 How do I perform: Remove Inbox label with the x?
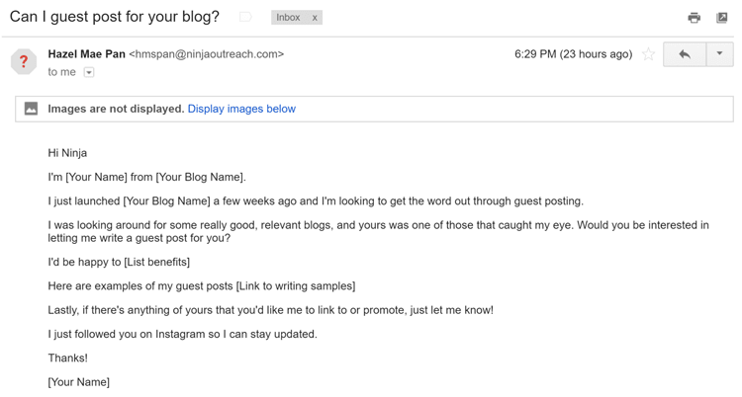click(x=315, y=18)
